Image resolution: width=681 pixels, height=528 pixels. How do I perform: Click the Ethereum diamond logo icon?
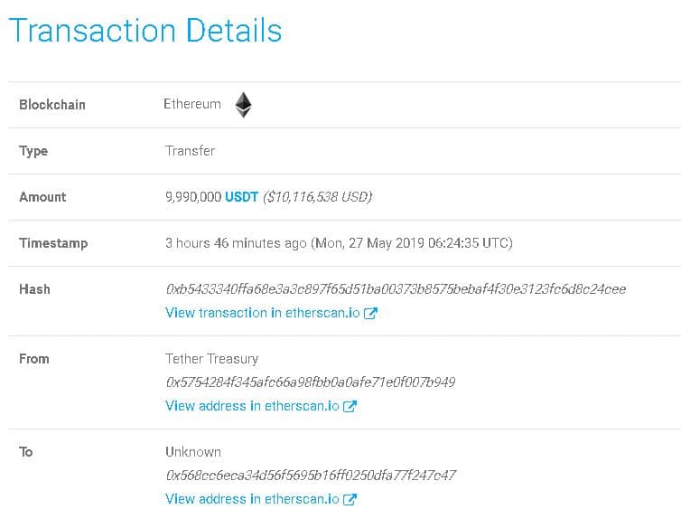[243, 105]
